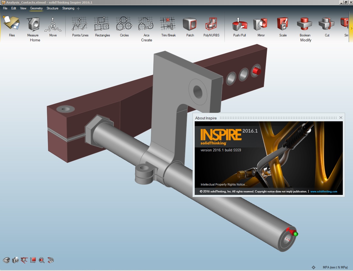The image size is (353, 271).
Task: Click the fit-to-view magnifier icon
Action: (42, 260)
